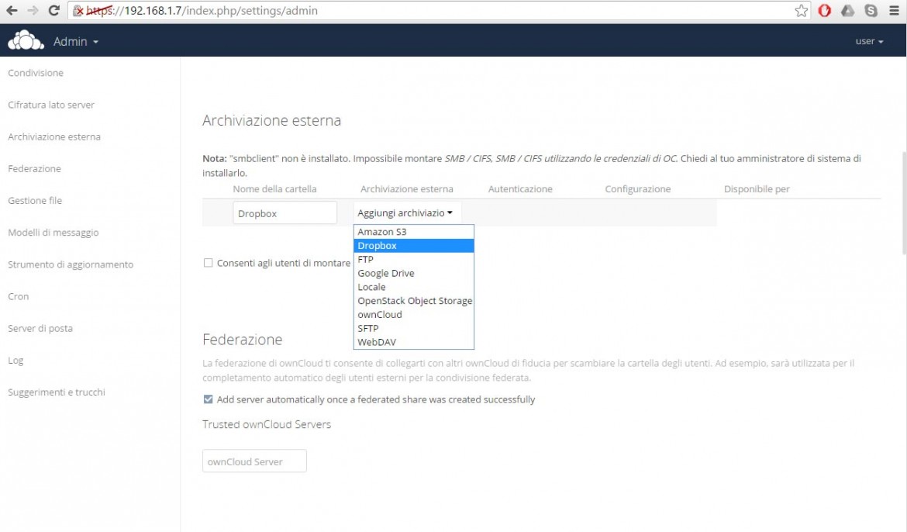
Task: Click the Archiviazione esterna page heading
Action: pyautogui.click(x=272, y=120)
